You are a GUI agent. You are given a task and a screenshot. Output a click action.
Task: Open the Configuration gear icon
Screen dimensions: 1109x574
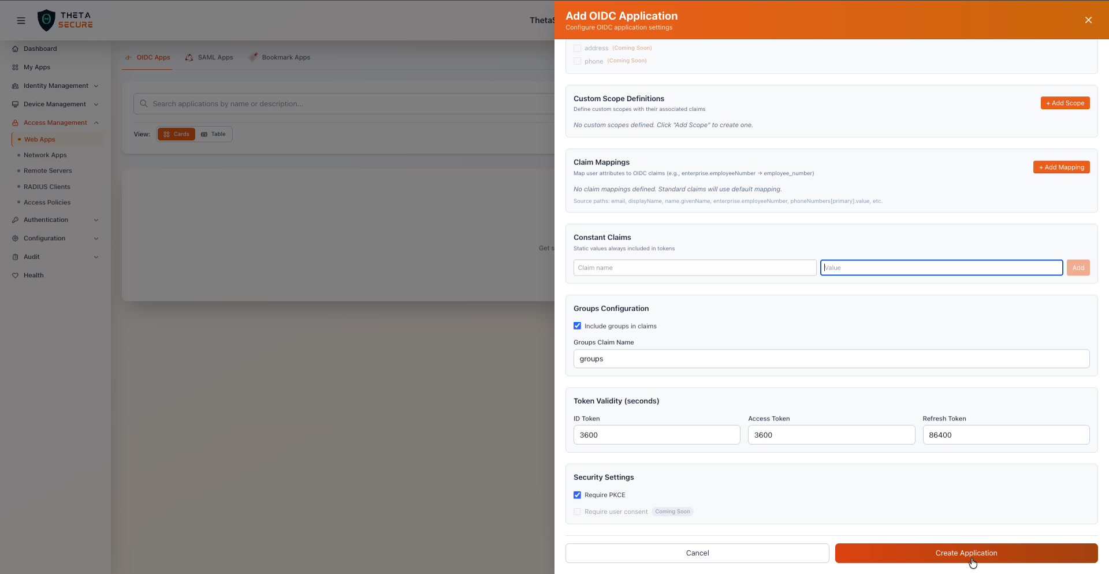tap(14, 238)
